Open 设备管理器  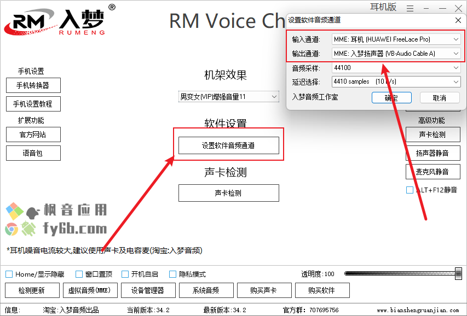[148, 290]
